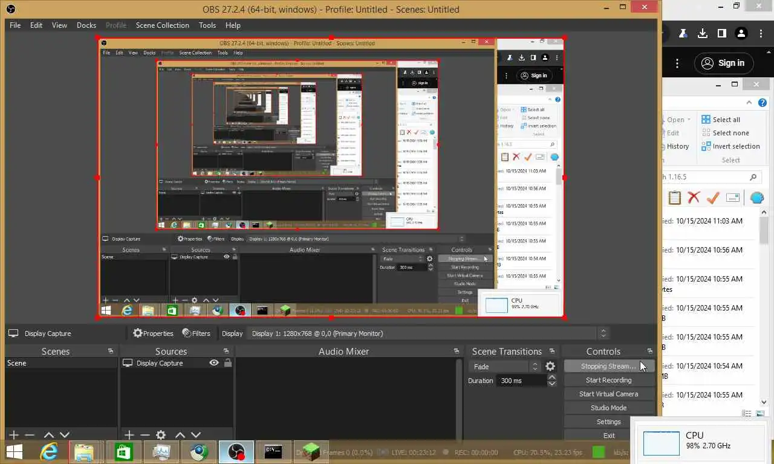Move scene down in Scenes list
Viewport: 774px width, 464px height.
(65, 434)
